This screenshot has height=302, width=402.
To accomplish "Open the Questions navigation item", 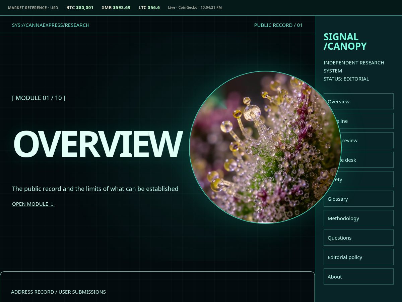I will click(358, 238).
